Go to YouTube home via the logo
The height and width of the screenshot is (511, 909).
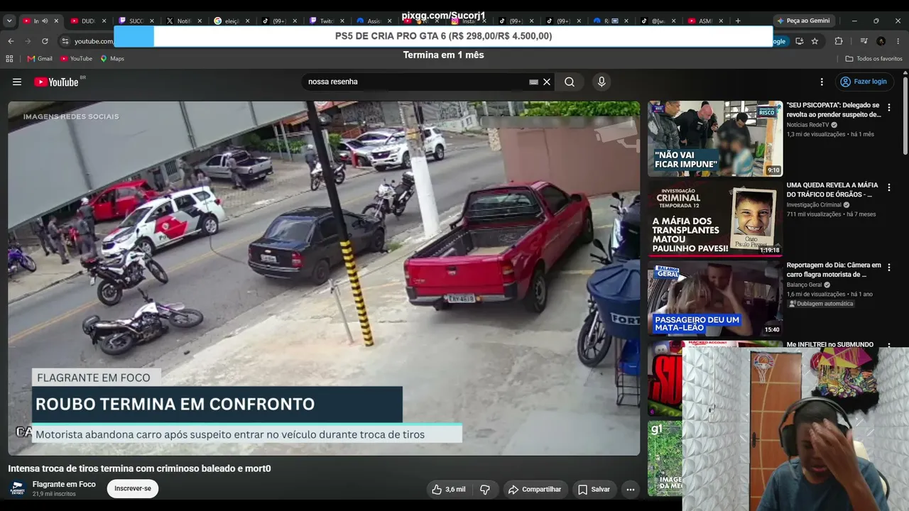(57, 82)
